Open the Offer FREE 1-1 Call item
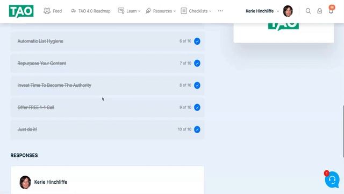This screenshot has width=344, height=194. [107, 107]
